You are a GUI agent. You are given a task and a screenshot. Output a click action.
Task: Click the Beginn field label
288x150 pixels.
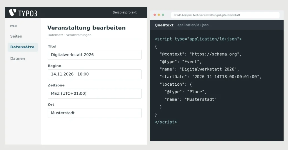[x=55, y=66]
